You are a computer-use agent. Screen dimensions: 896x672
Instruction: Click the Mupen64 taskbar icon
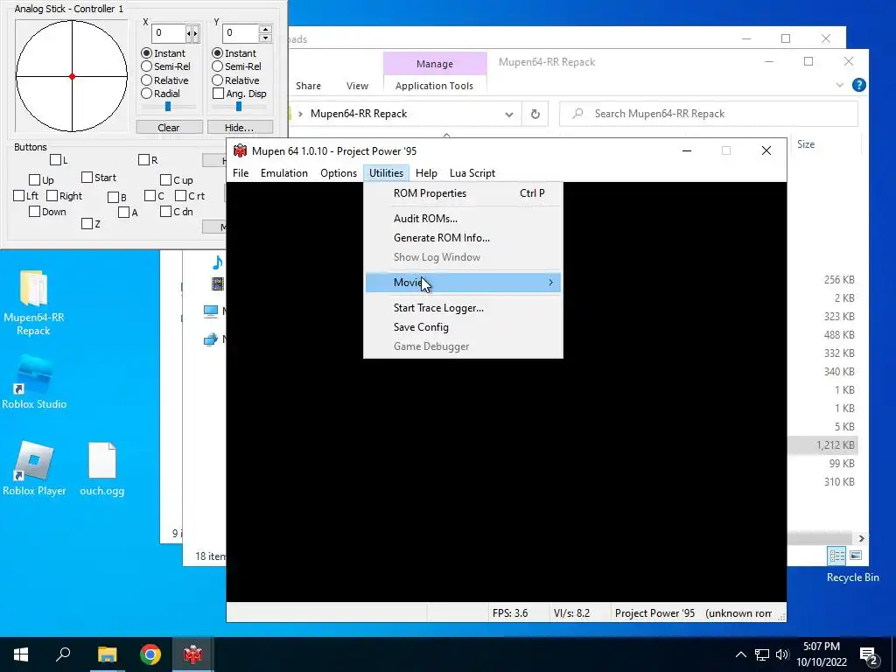[x=193, y=654]
